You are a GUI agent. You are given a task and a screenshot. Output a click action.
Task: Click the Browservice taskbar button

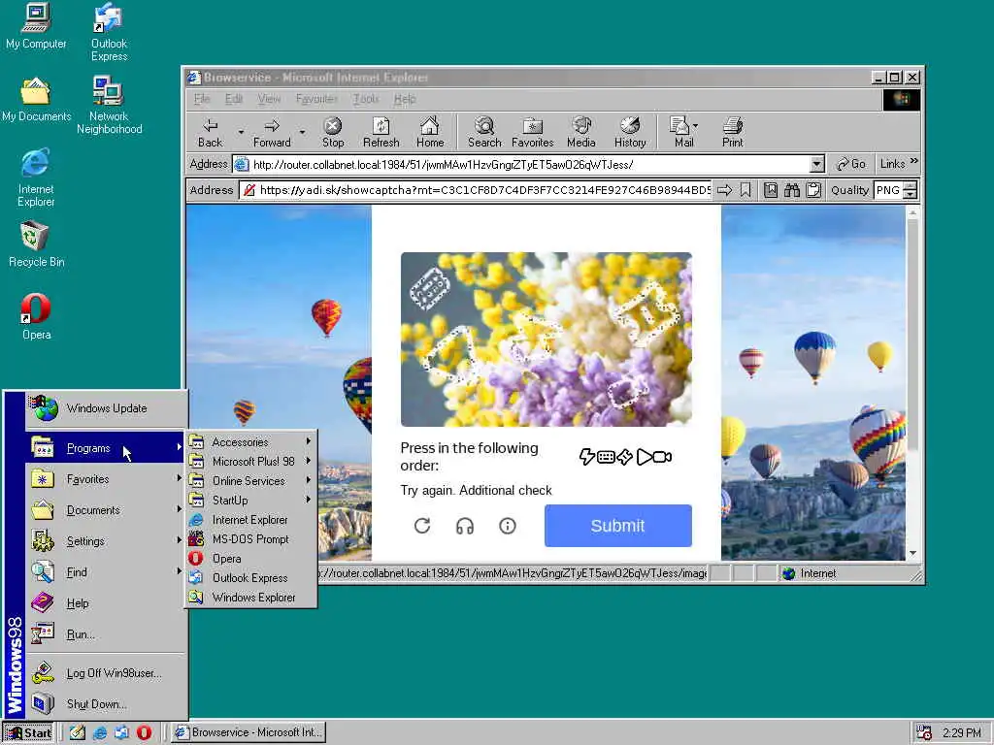coord(249,733)
